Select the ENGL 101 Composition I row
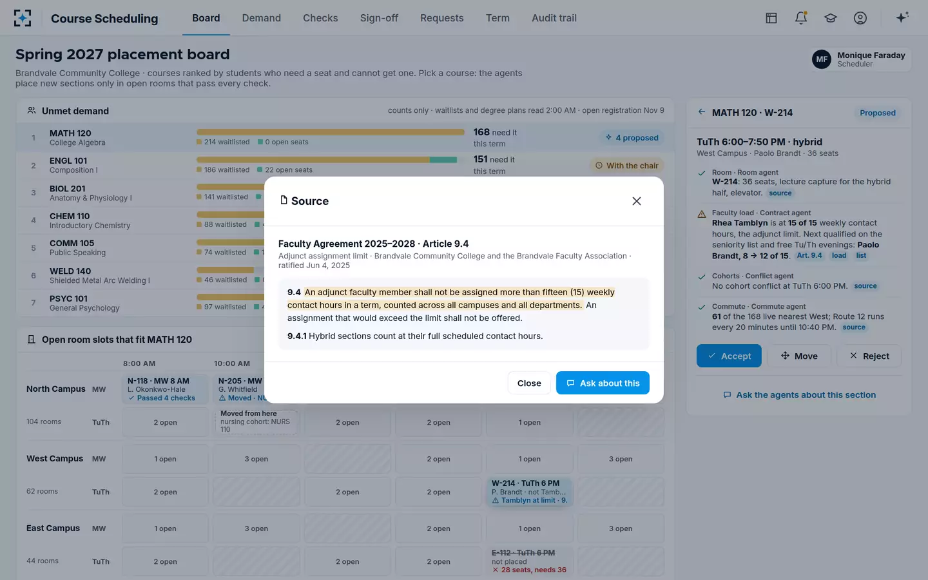The height and width of the screenshot is (580, 928). [345, 165]
